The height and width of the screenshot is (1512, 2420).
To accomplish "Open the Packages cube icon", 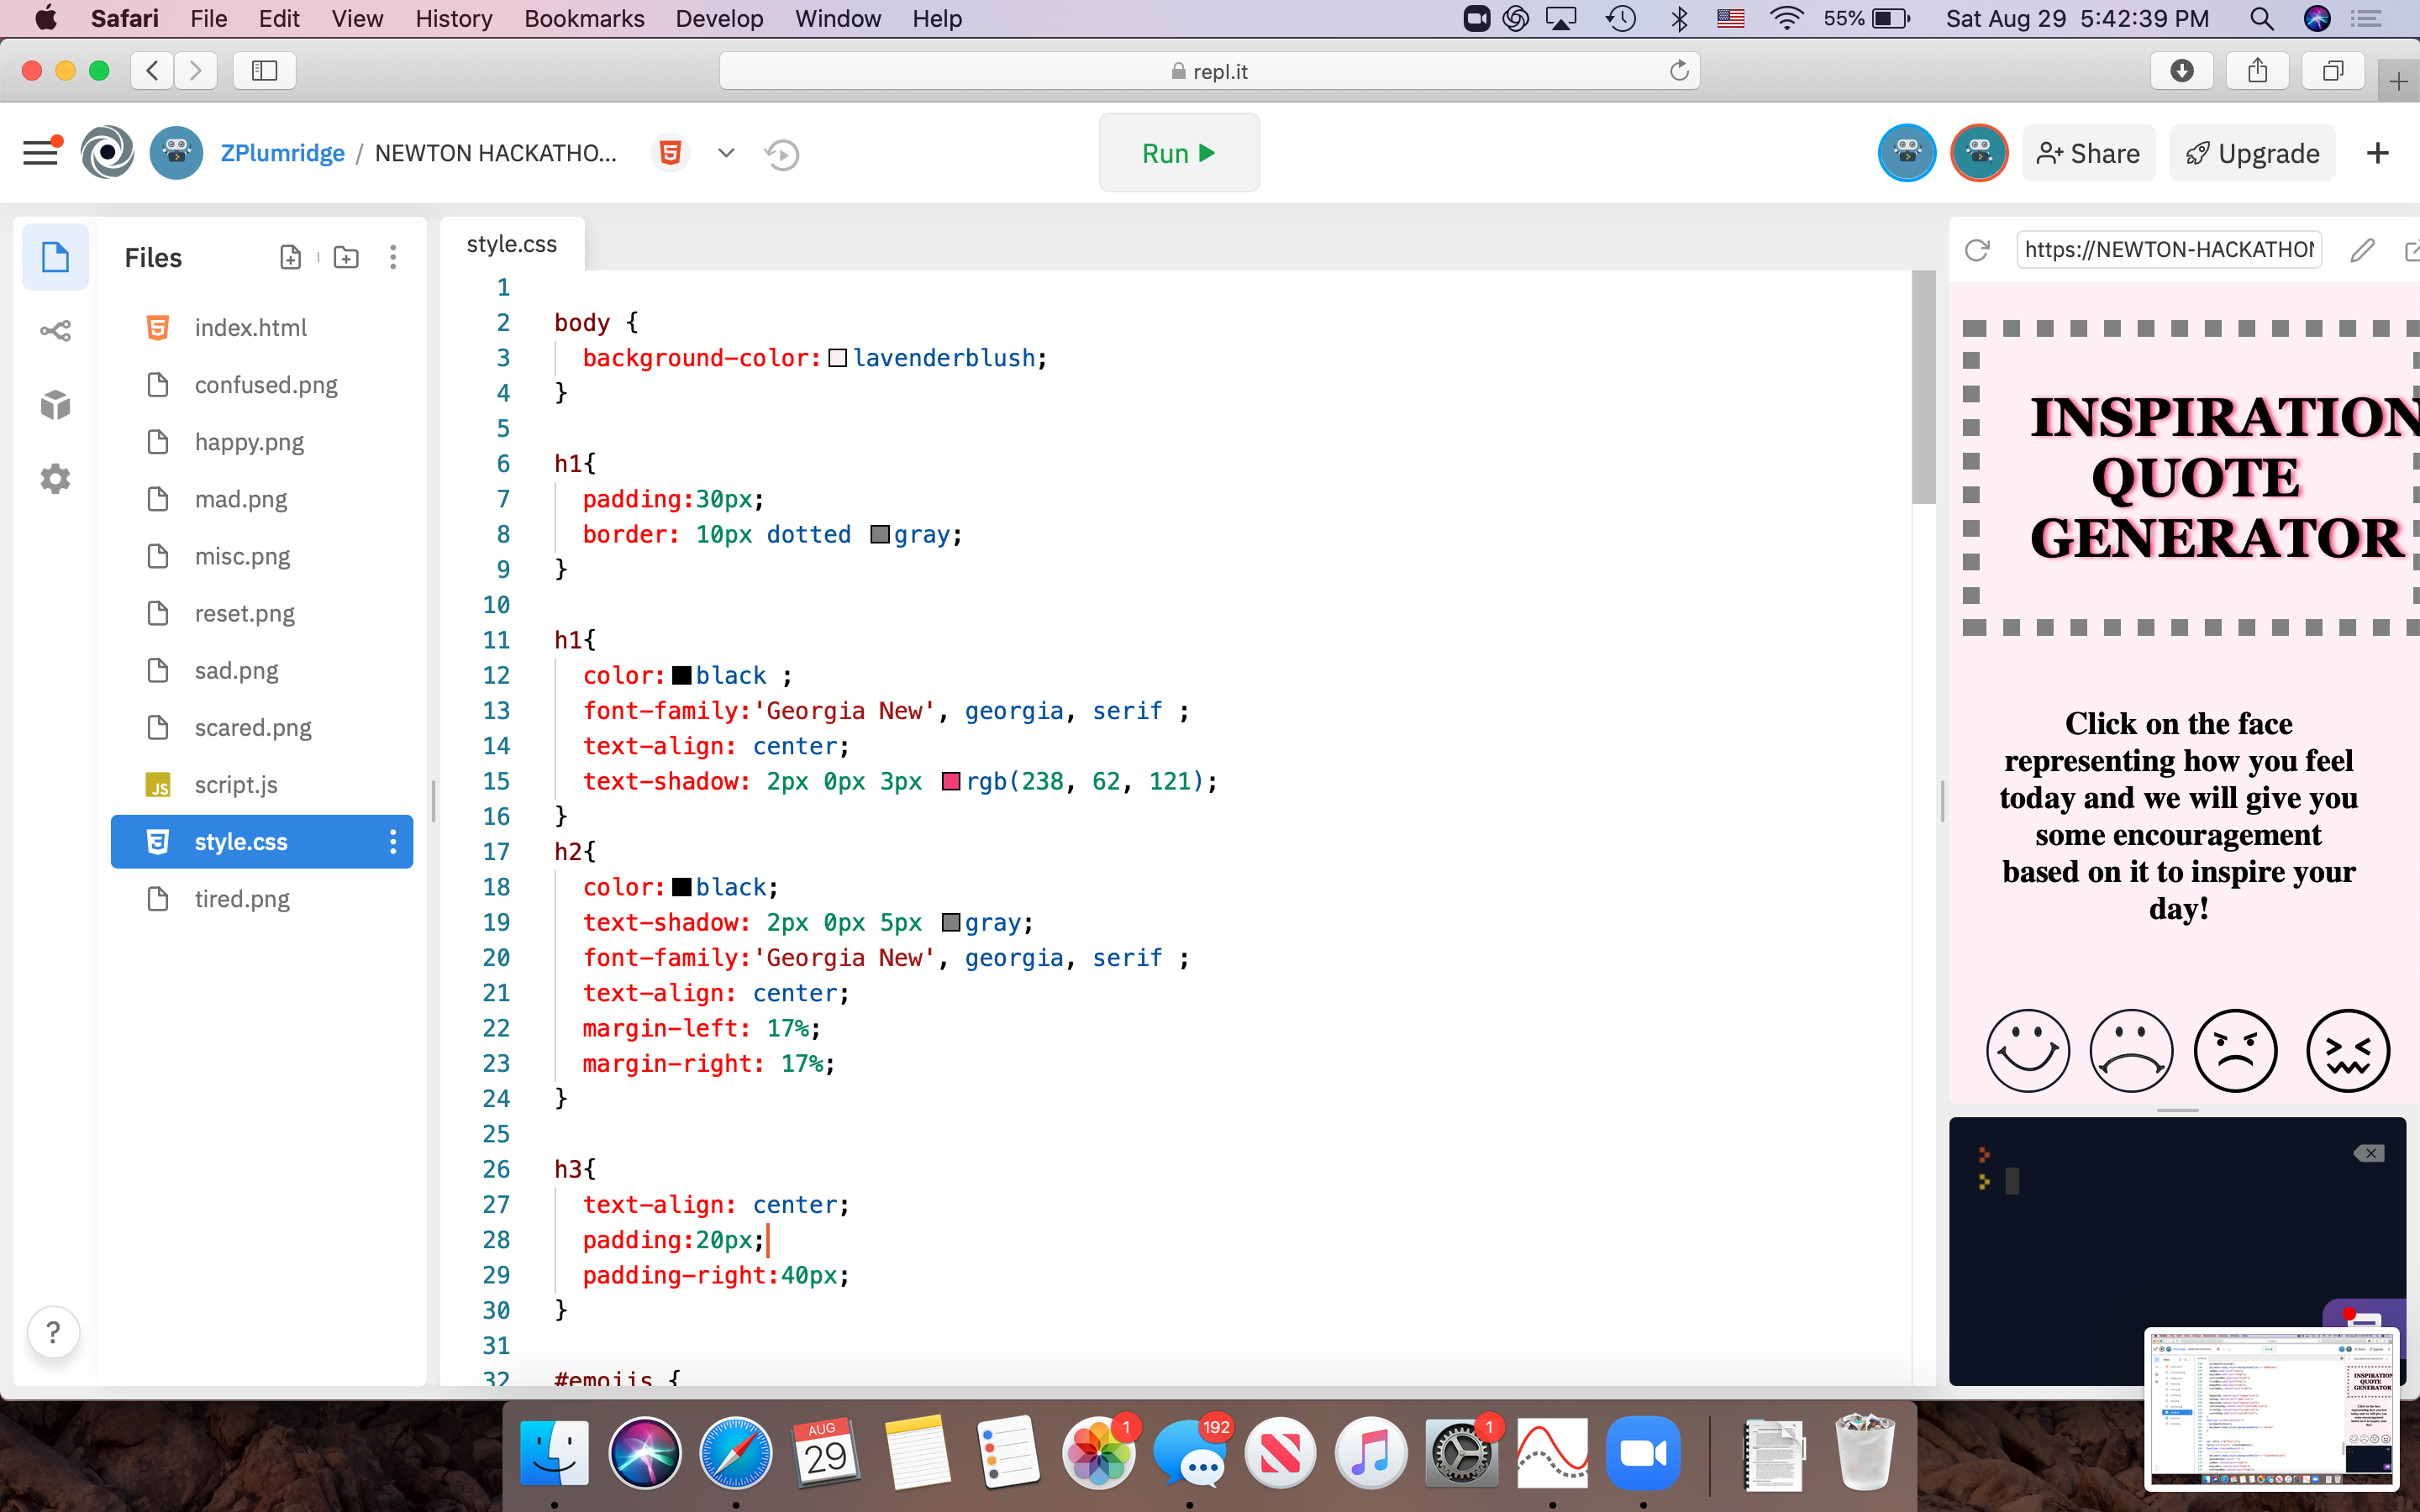I will (55, 405).
